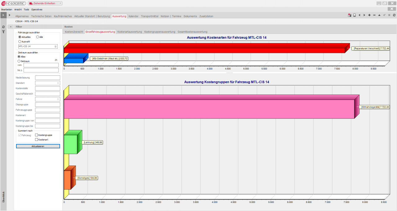
Task: Enable the Kostengruppe checkbox
Action: [x=37, y=135]
